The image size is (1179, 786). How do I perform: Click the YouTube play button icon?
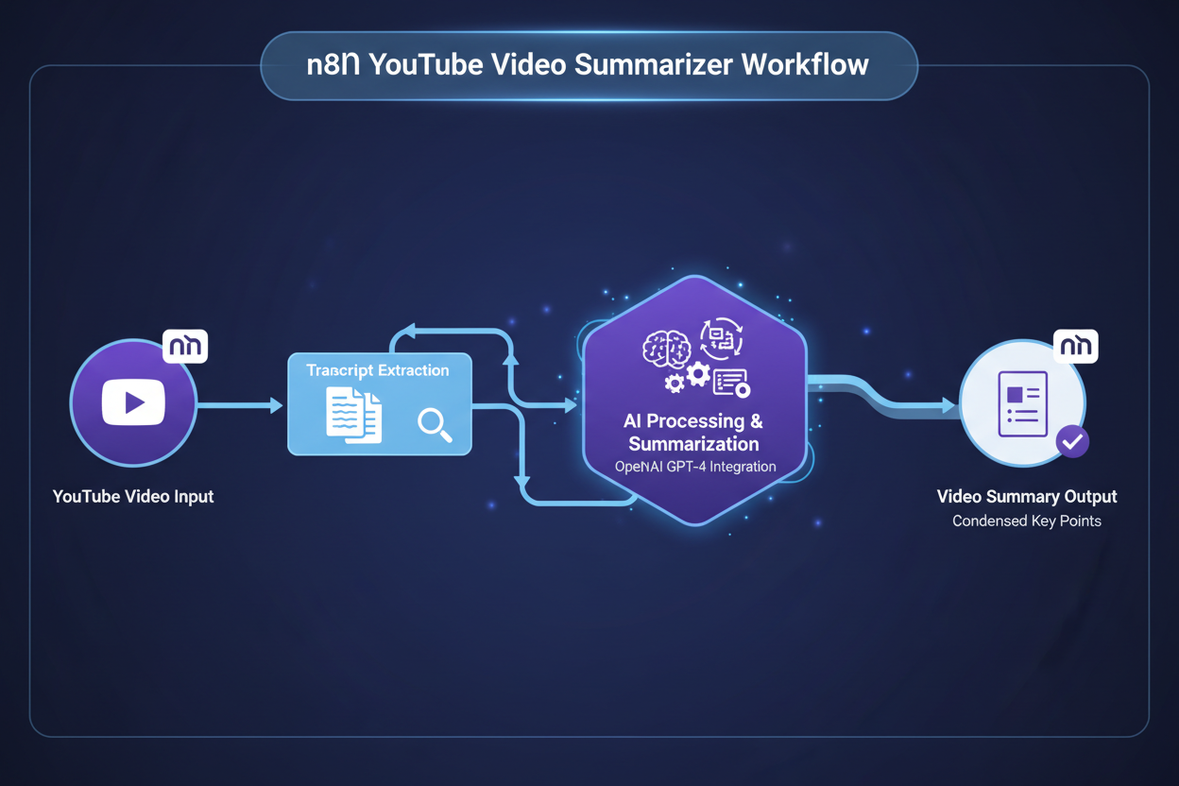(x=133, y=402)
